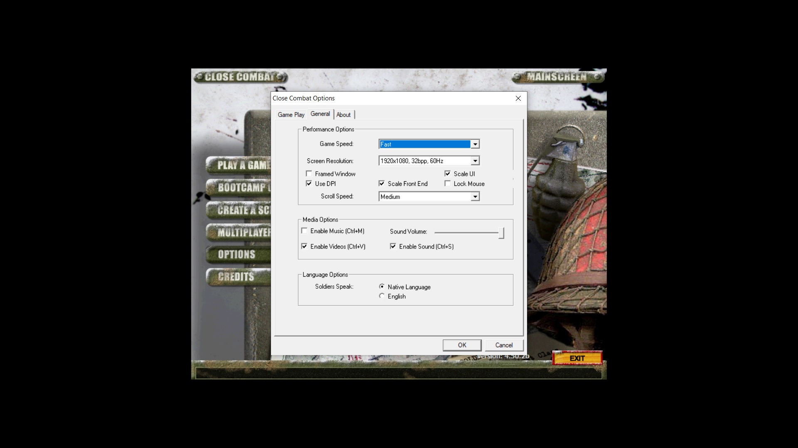Toggle the Lock Mouse checkbox

pos(448,184)
